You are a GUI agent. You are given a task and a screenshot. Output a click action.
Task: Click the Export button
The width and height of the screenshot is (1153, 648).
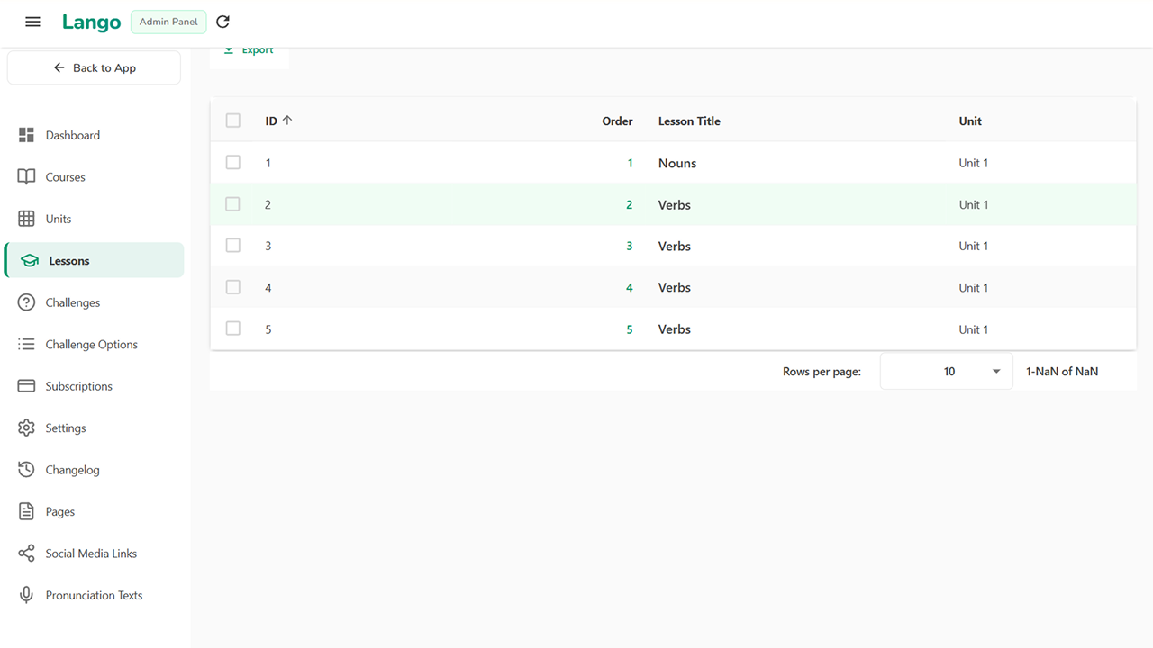[x=250, y=51]
